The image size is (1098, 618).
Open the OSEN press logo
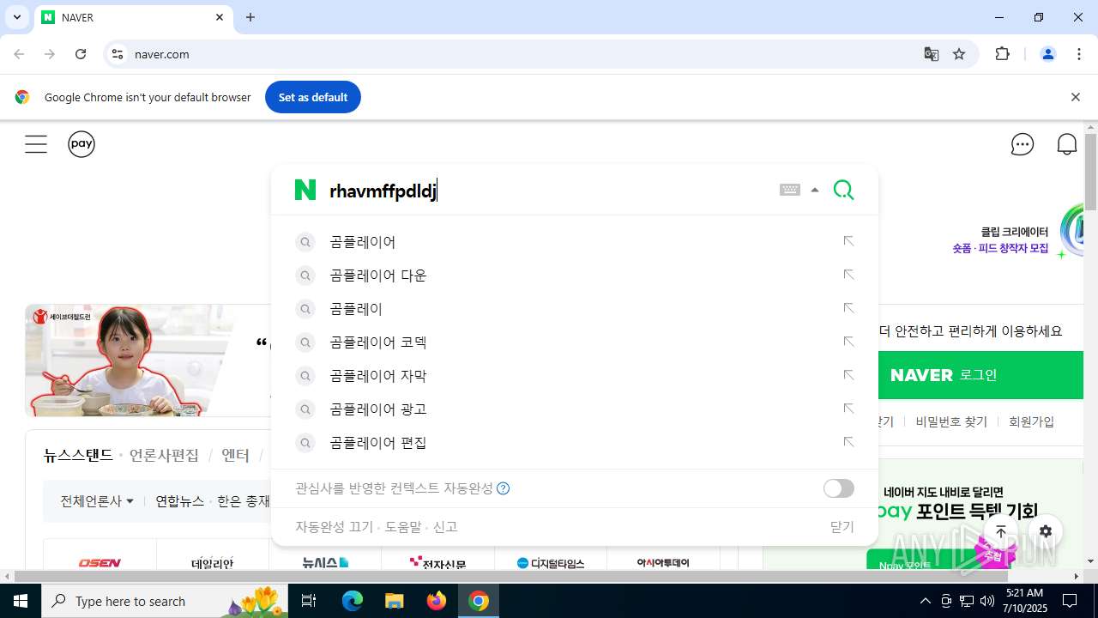100,563
